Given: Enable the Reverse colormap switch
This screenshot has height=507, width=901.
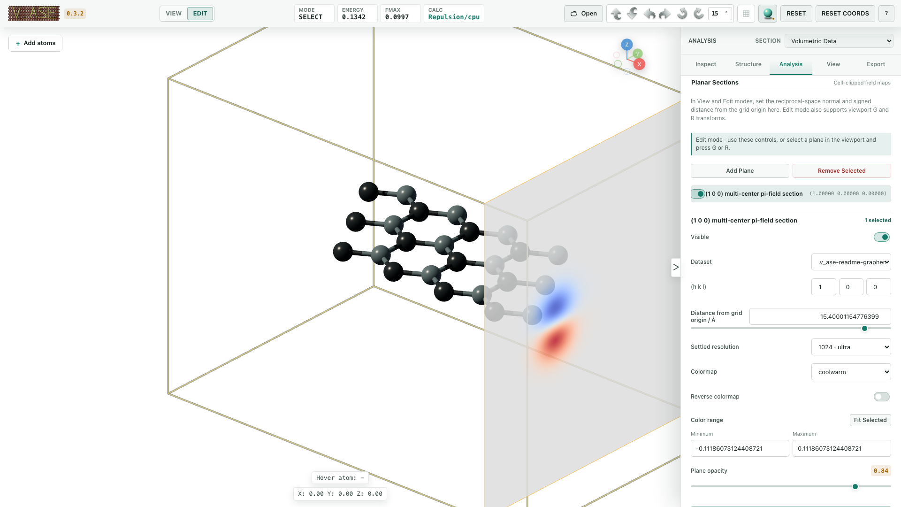Looking at the screenshot, I should (x=882, y=397).
